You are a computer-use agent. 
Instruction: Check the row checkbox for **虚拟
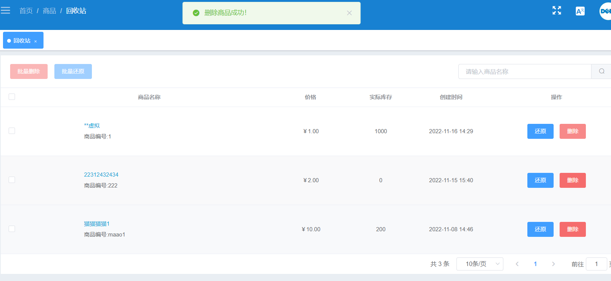tap(12, 131)
